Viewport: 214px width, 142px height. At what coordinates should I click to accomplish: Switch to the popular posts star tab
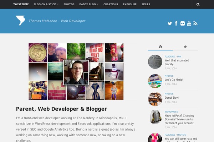pos(185,47)
